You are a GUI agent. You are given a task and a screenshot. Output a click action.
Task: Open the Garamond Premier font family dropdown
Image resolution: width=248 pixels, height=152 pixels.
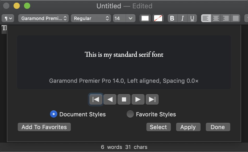(x=44, y=18)
